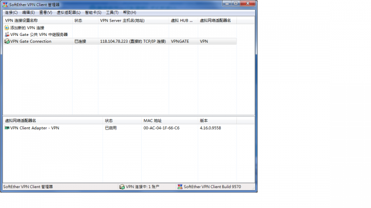Maximize the SoftEther VPN Client window
This screenshot has height=208, width=371.
235,3
